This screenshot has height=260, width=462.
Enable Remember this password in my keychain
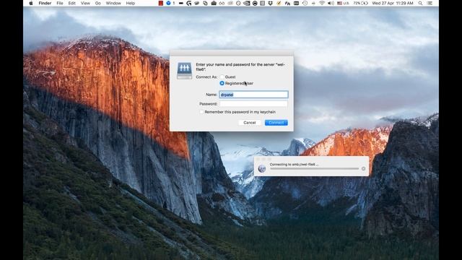(x=201, y=112)
